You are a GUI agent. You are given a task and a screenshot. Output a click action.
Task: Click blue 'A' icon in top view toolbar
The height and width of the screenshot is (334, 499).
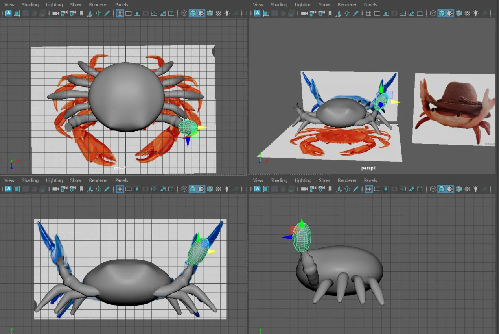tap(8, 13)
